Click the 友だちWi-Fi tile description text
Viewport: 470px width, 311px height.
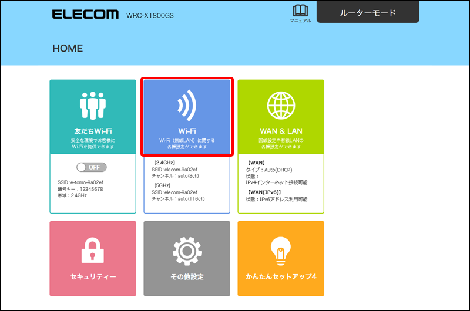(93, 143)
